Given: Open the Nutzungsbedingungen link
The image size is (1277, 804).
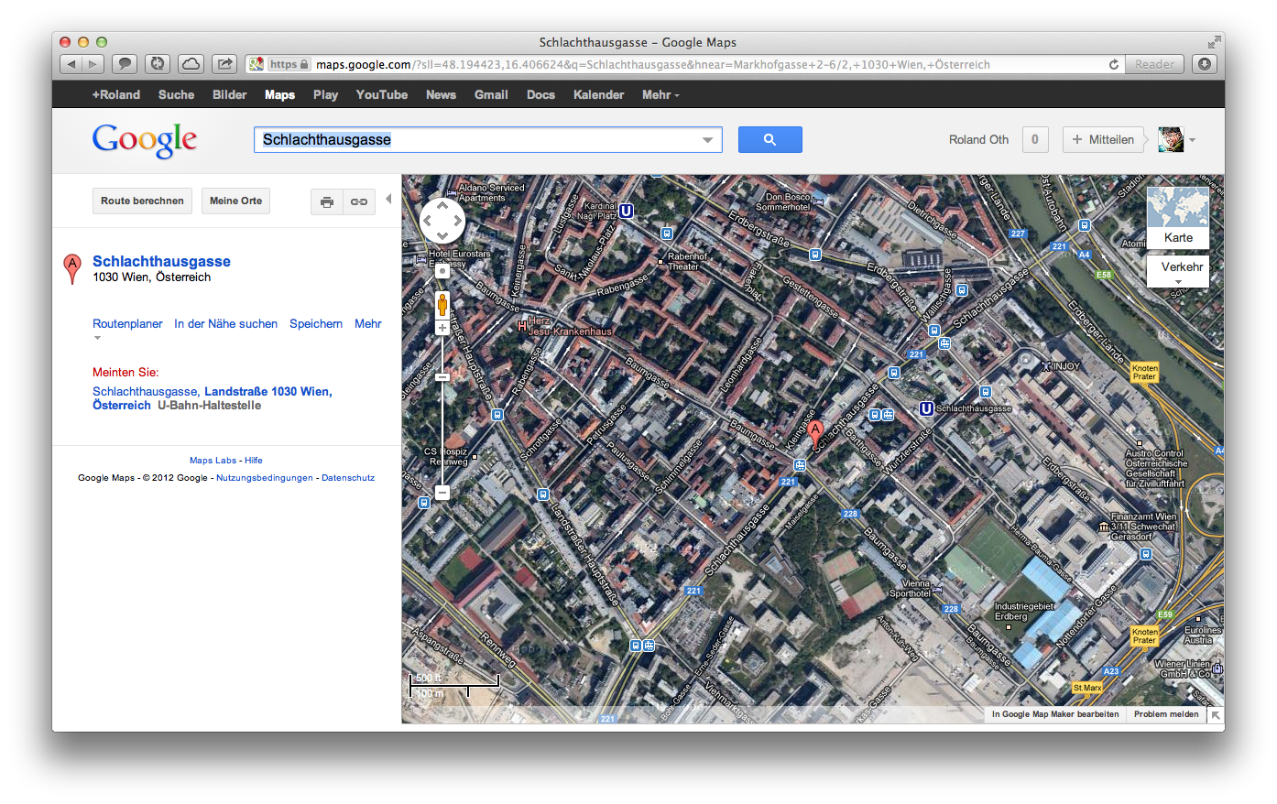Looking at the screenshot, I should click(x=265, y=478).
